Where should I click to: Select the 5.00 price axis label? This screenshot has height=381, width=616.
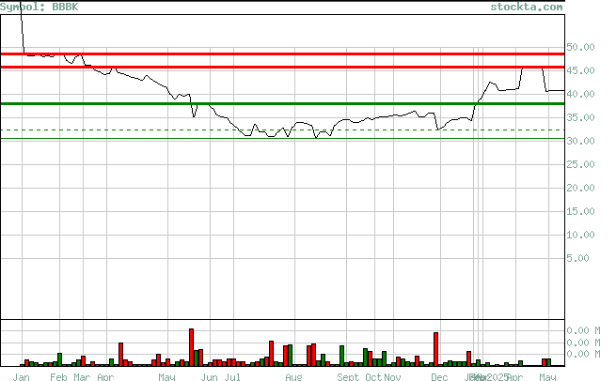click(577, 259)
